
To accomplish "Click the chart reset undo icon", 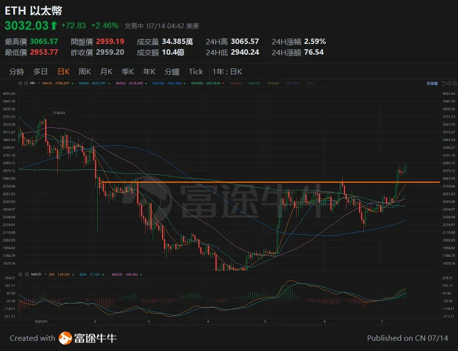I will point(443,83).
